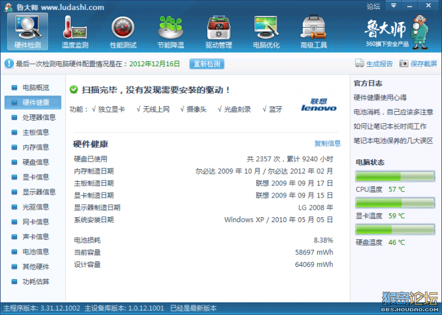Viewport: 442px width, 315px height.
Task: Open the title bar dropdown menu arrow
Action: point(393,6)
